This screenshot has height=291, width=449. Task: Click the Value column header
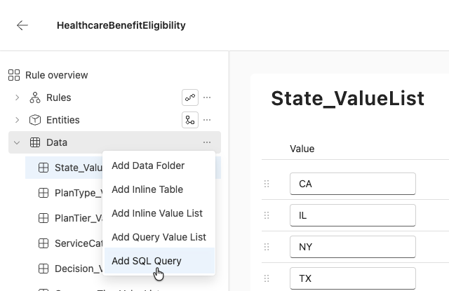tap(302, 149)
